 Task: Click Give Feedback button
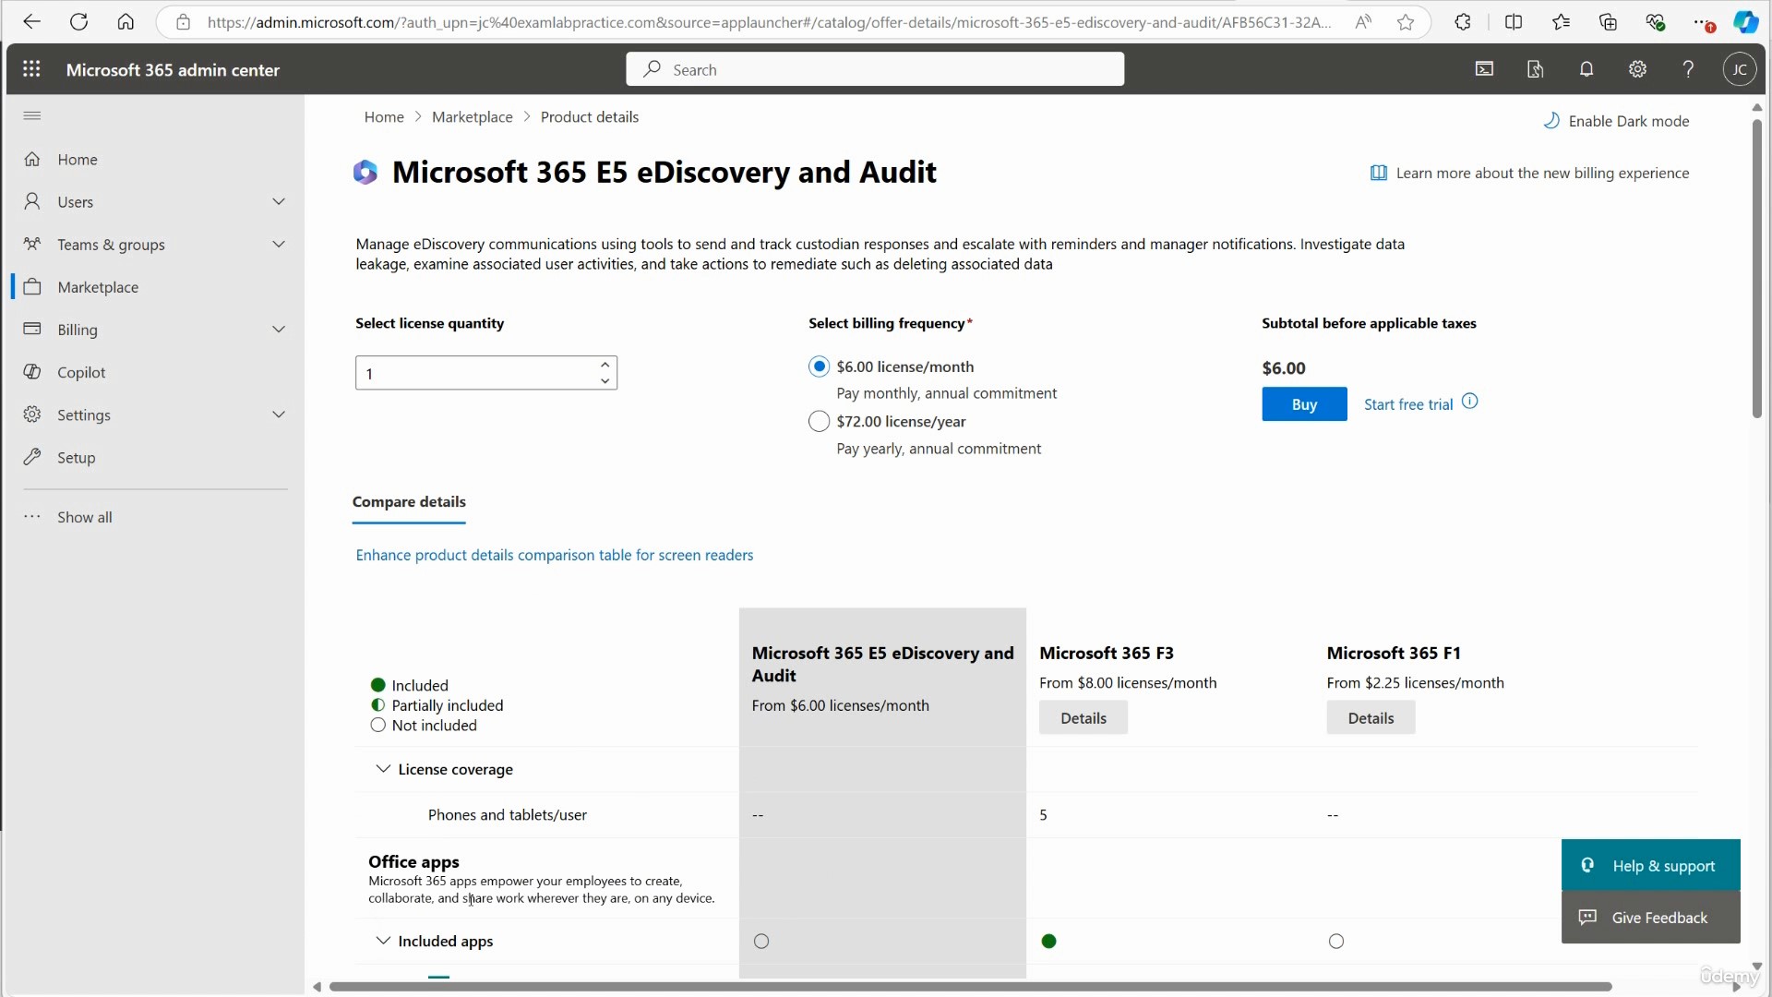(1650, 918)
